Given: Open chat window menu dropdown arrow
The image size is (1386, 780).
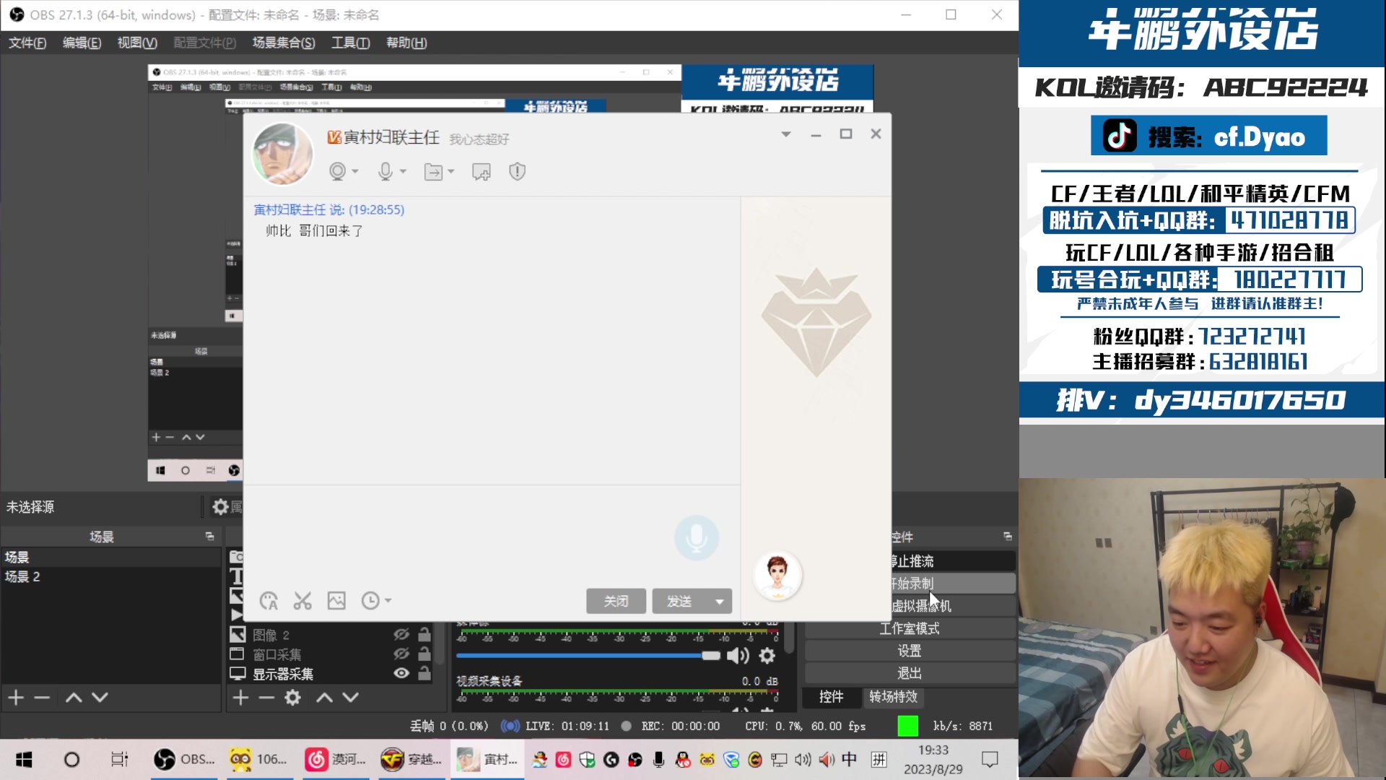Looking at the screenshot, I should click(786, 134).
